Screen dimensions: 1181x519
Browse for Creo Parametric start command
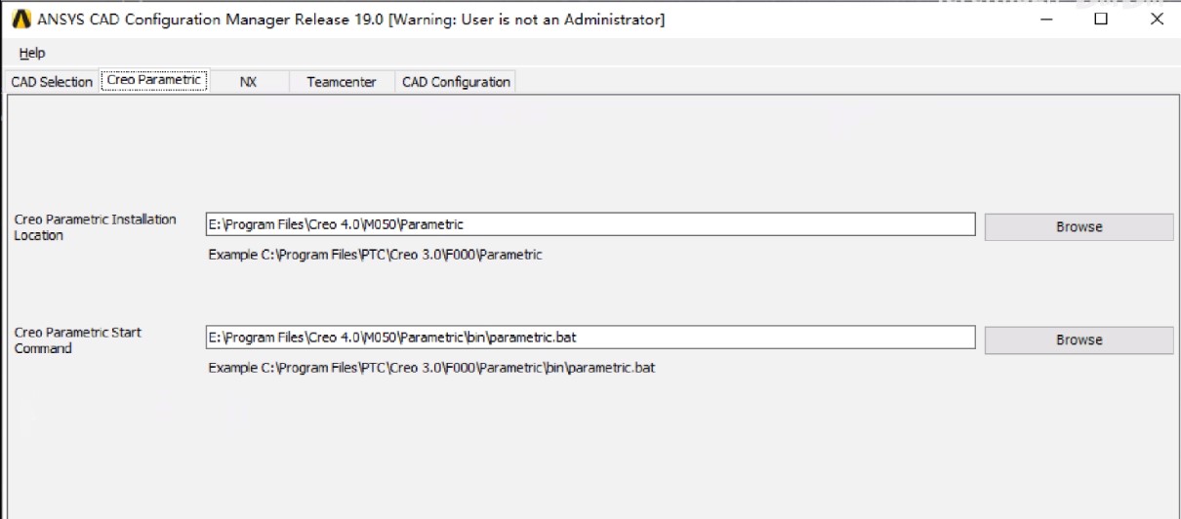click(1079, 339)
